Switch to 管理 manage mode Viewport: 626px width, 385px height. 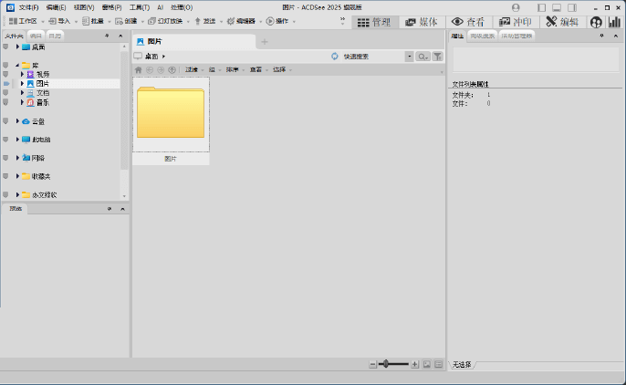374,22
